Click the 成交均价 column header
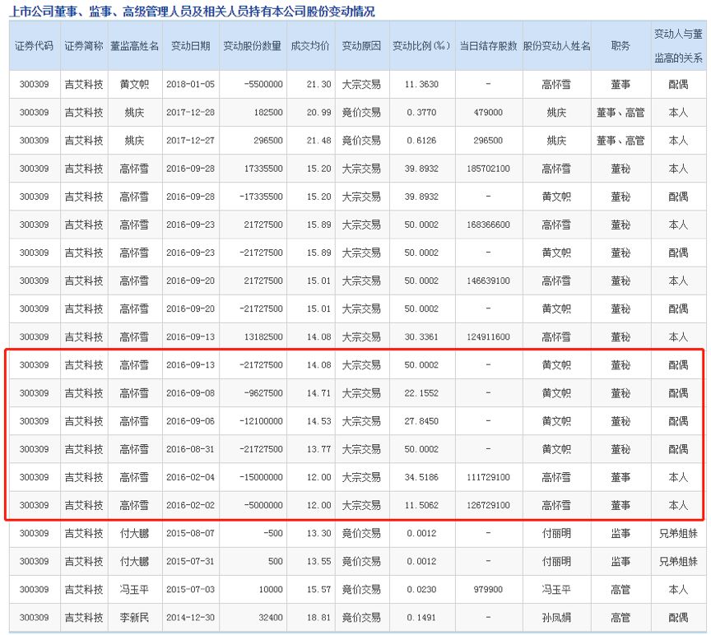This screenshot has height=635, width=711. click(310, 46)
